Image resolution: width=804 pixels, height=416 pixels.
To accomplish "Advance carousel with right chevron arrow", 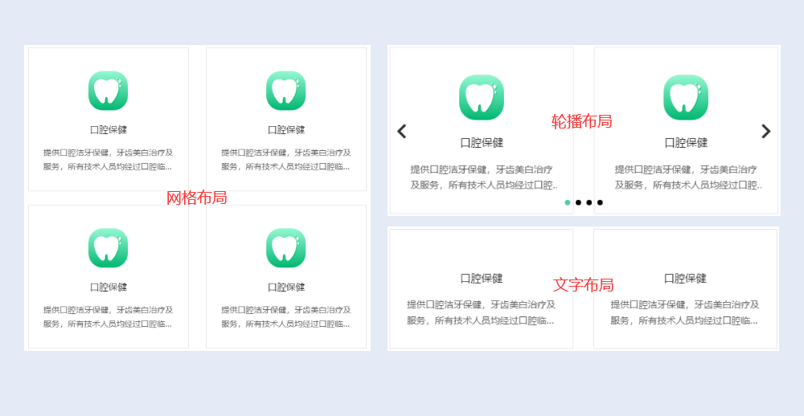I will tap(765, 132).
